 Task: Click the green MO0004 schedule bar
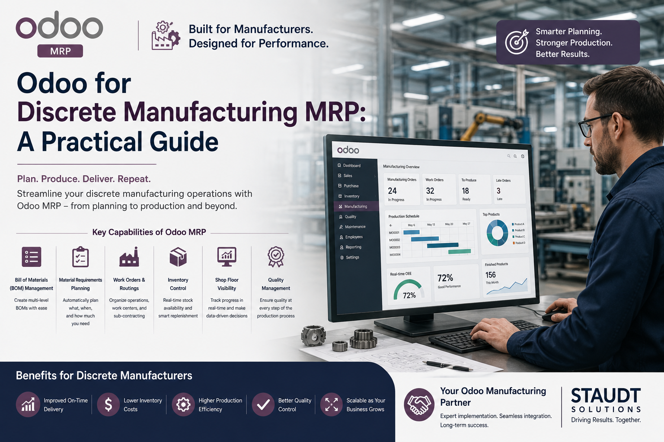click(460, 251)
